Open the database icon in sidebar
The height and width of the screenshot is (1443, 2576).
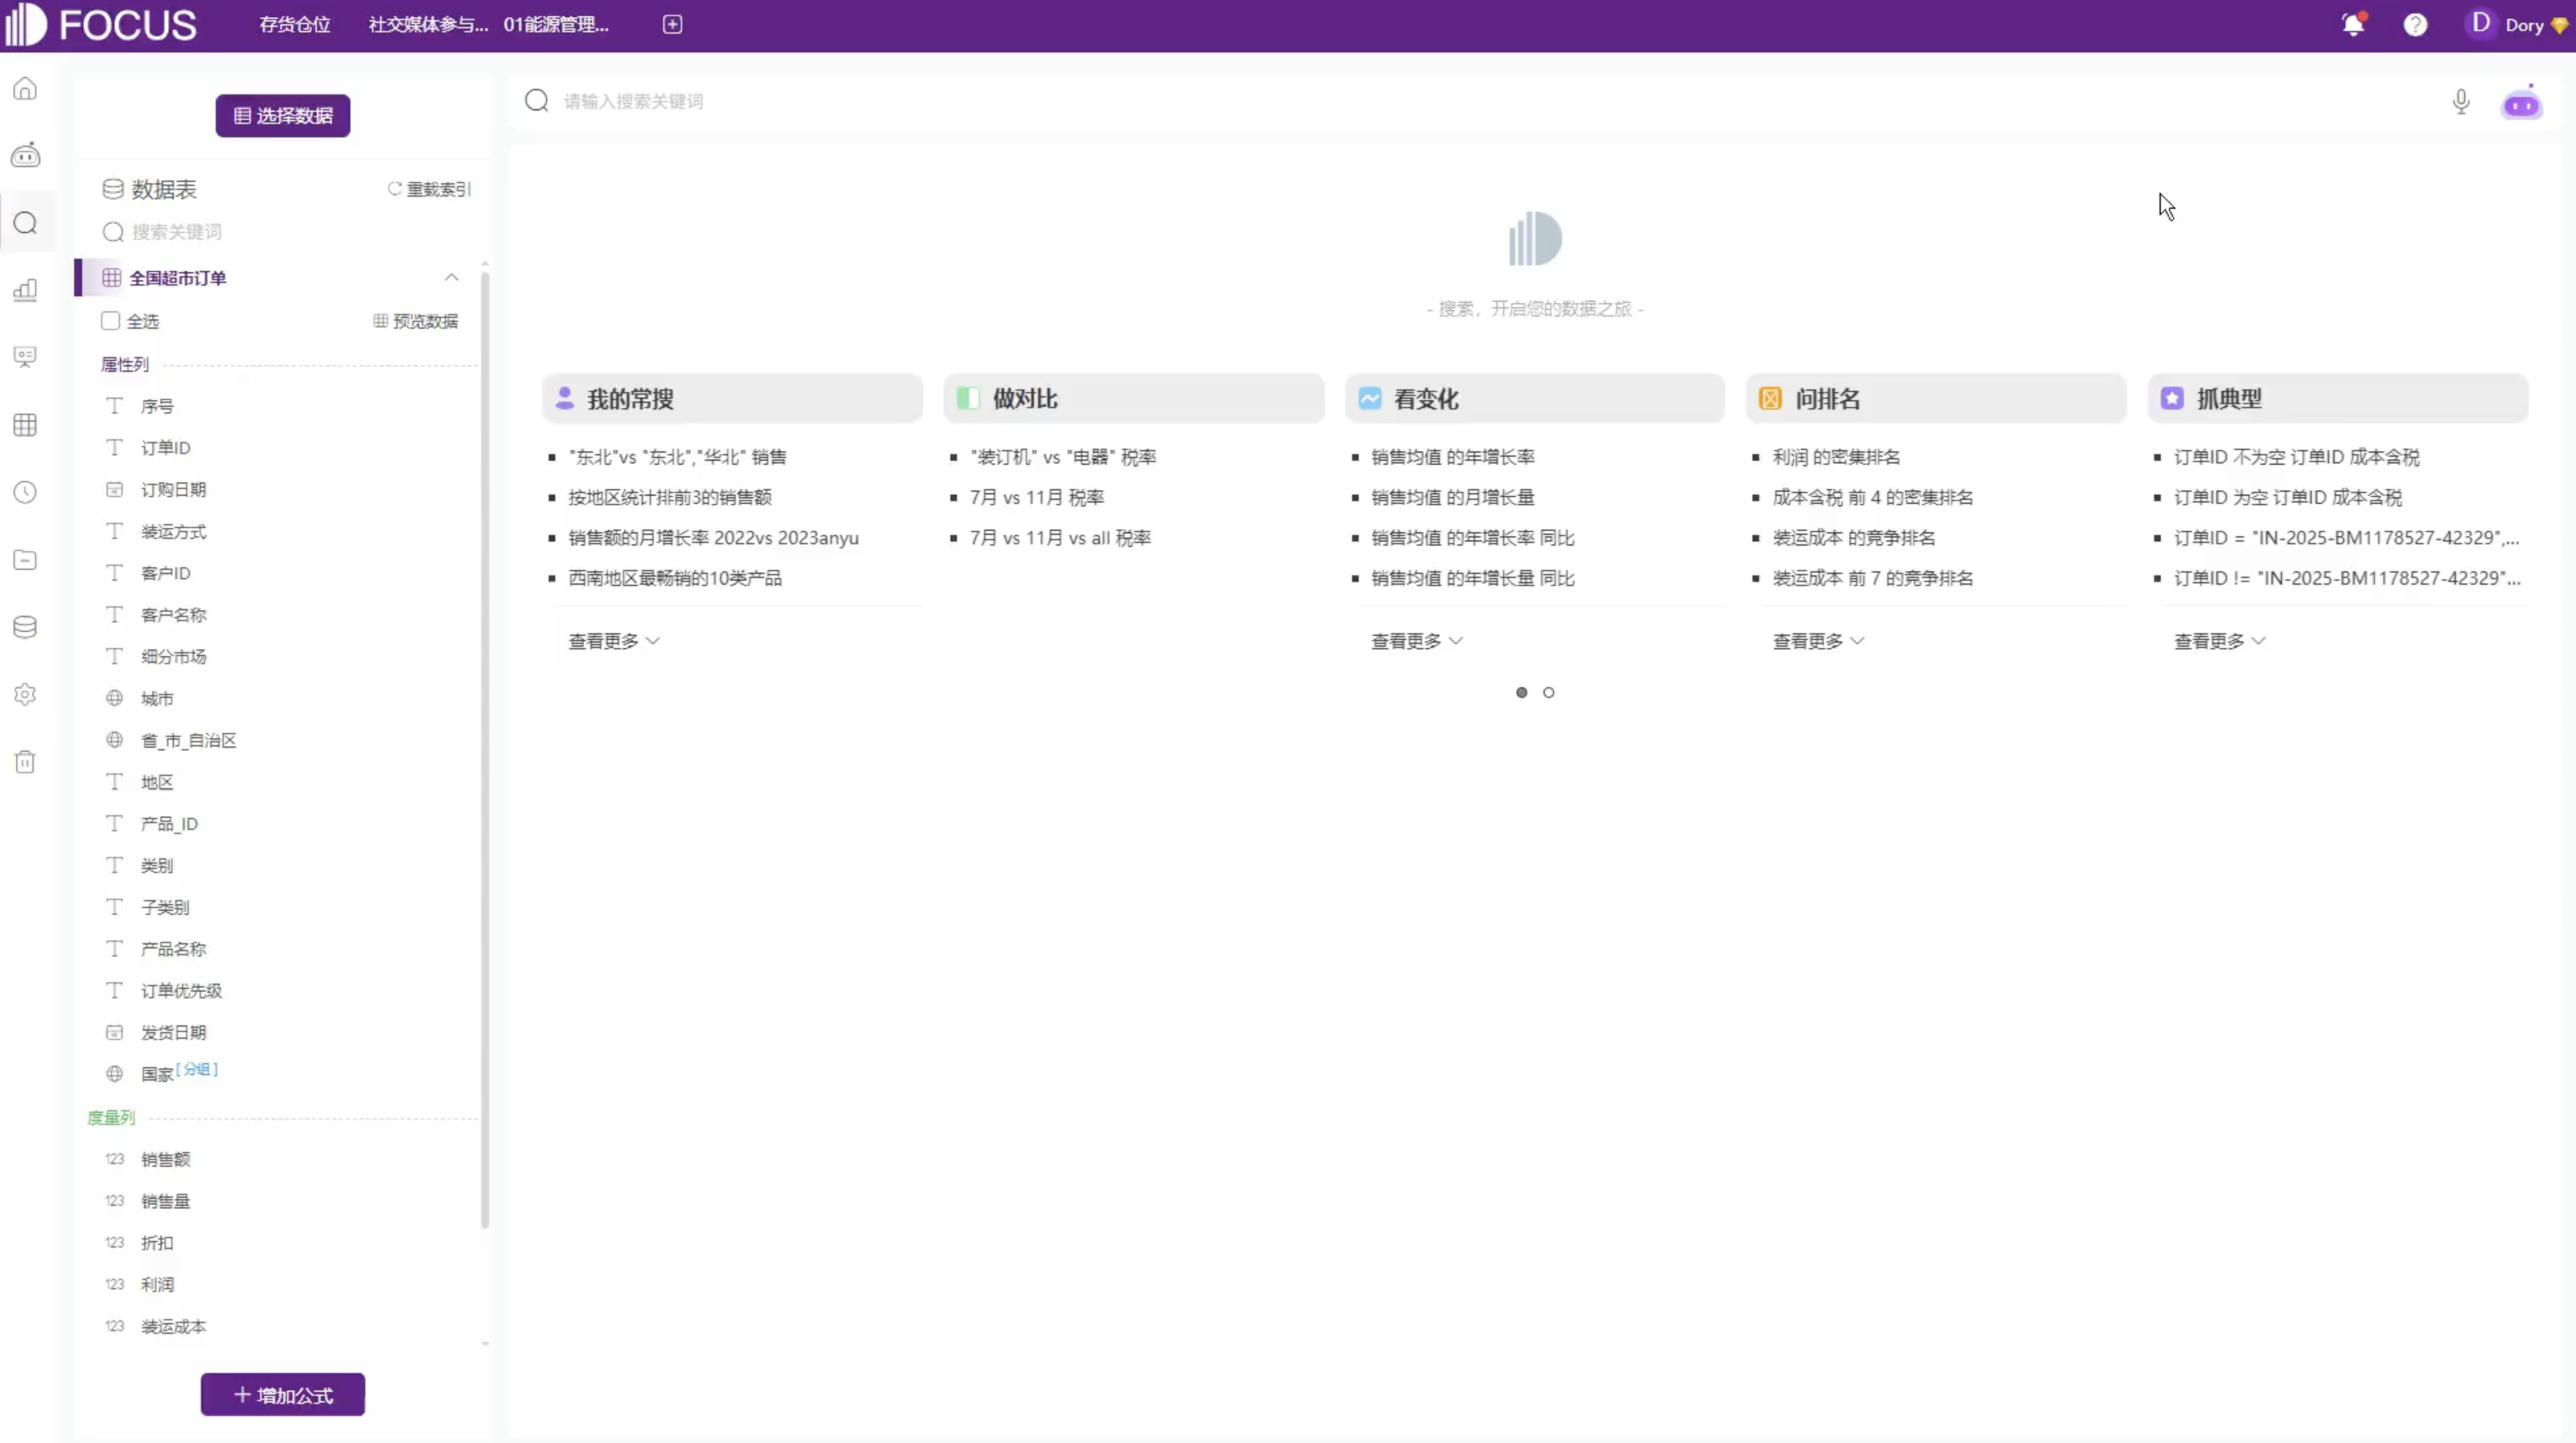pyautogui.click(x=25, y=627)
